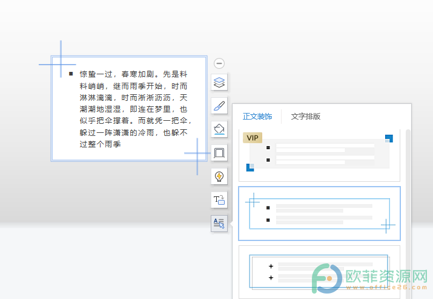Choose the VIP corner-bracket decoration template
Viewport: 433px width, 299px height.
pos(320,155)
